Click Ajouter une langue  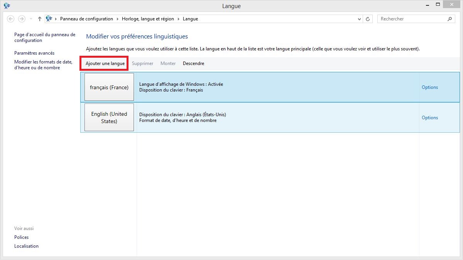point(105,63)
